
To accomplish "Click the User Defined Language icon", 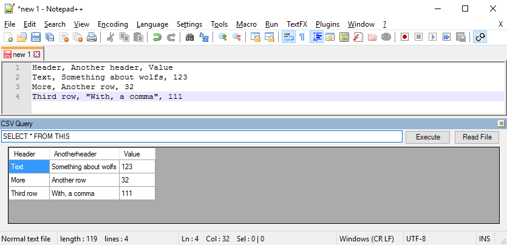I will [330, 37].
